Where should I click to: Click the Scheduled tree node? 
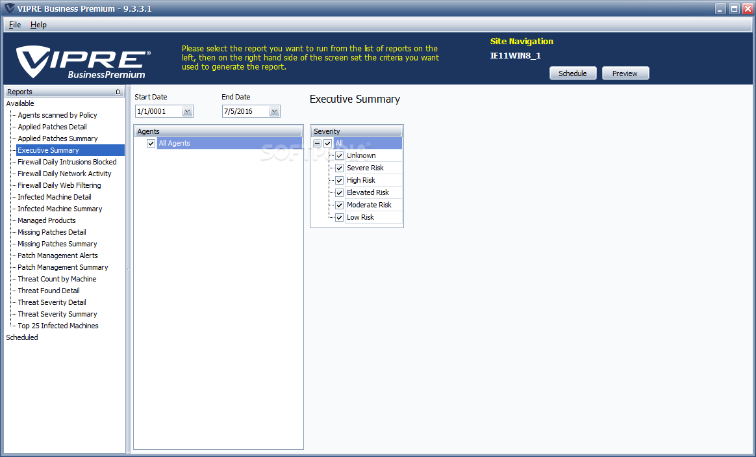[22, 338]
